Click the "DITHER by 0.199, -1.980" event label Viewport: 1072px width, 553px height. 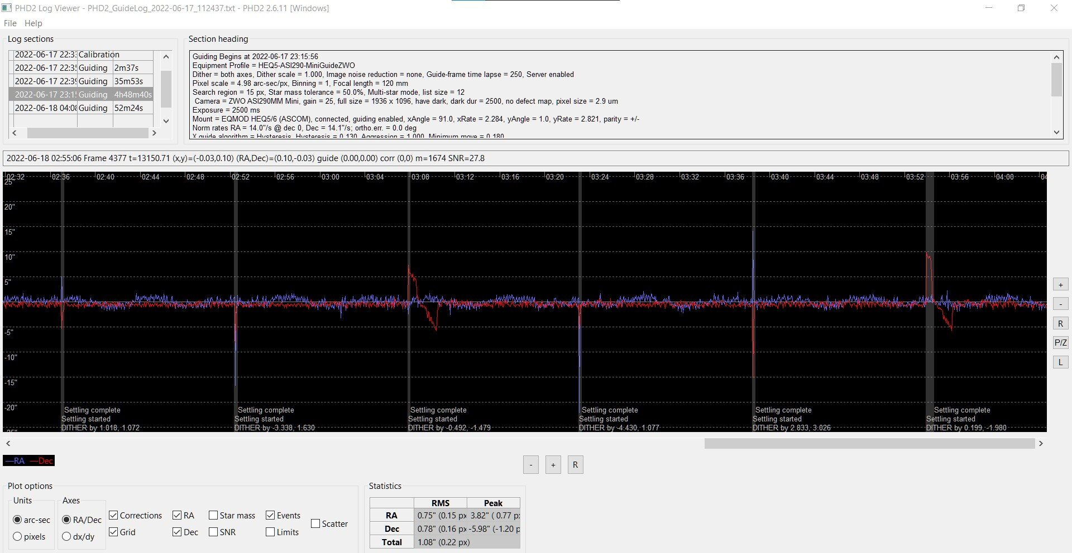[x=966, y=428]
